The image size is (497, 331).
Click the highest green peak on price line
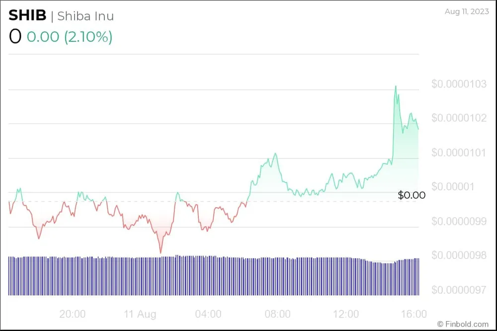pos(396,86)
